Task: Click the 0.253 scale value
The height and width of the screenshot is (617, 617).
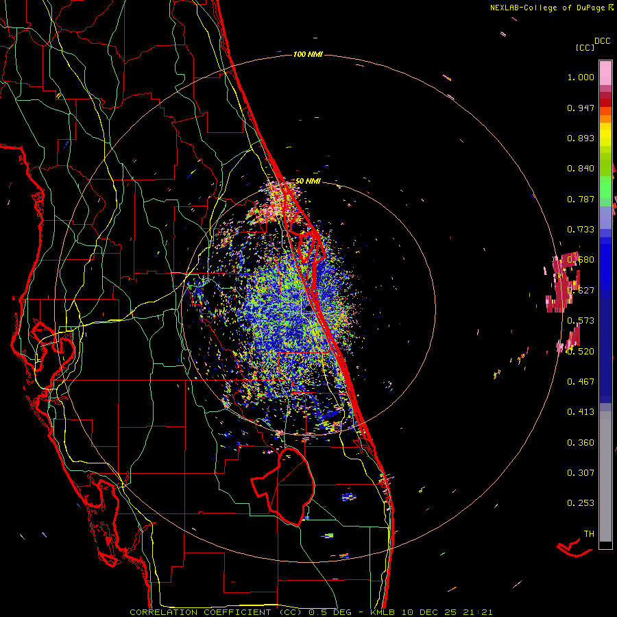Action: (x=581, y=503)
